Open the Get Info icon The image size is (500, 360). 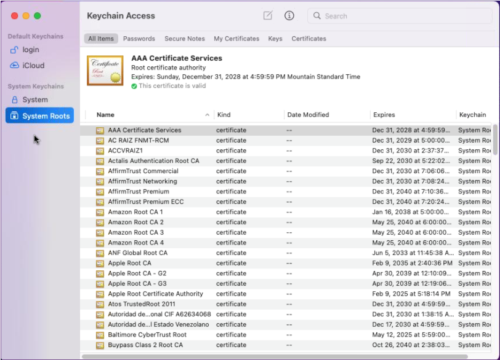click(289, 15)
